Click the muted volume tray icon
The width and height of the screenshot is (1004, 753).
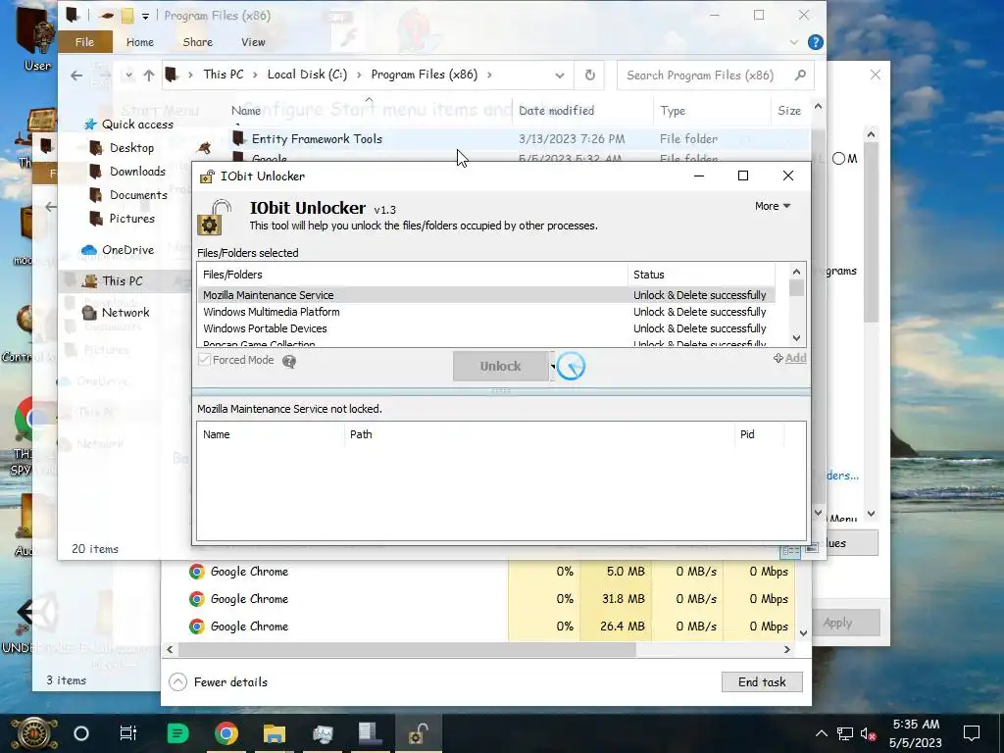869,733
